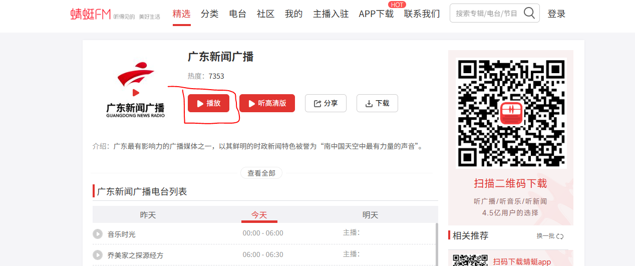Open the 电台 menu item
Viewport: 635px width, 266px height.
point(238,14)
